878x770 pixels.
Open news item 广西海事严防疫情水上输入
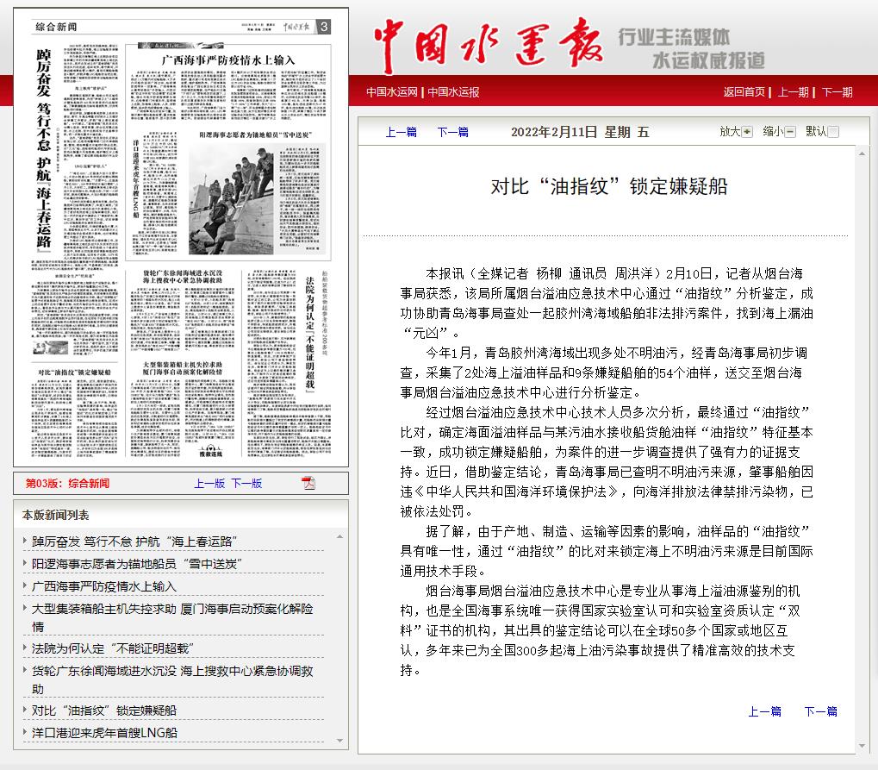click(104, 586)
